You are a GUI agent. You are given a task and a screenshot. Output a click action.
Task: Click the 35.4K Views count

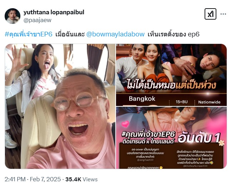(81, 180)
